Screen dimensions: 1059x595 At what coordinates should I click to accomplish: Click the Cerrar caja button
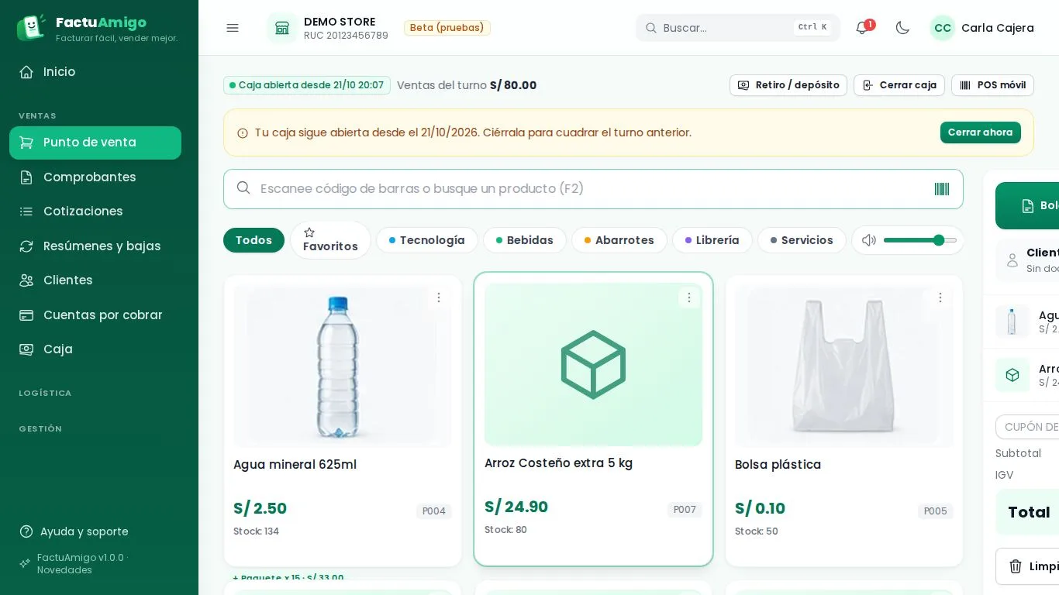coord(899,85)
